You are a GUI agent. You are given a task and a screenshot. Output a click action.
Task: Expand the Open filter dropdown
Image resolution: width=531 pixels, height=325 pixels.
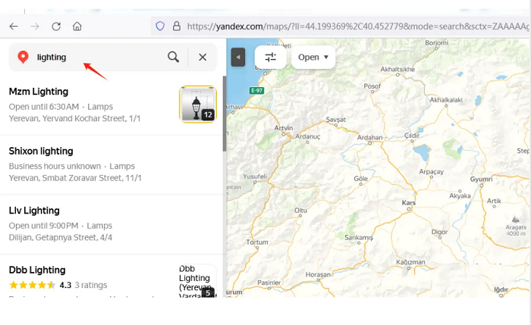click(x=313, y=57)
